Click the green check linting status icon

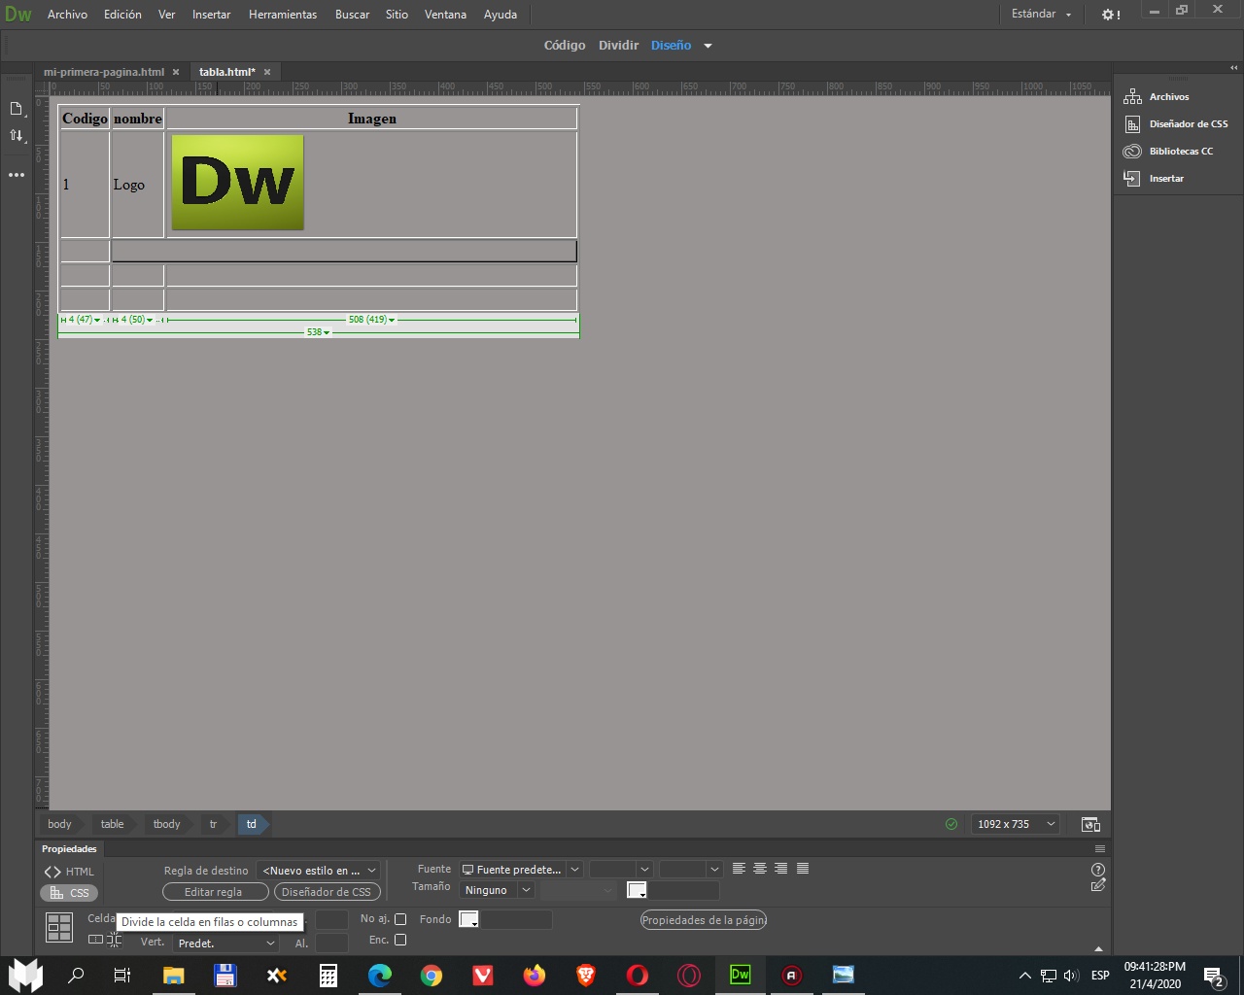(x=951, y=824)
